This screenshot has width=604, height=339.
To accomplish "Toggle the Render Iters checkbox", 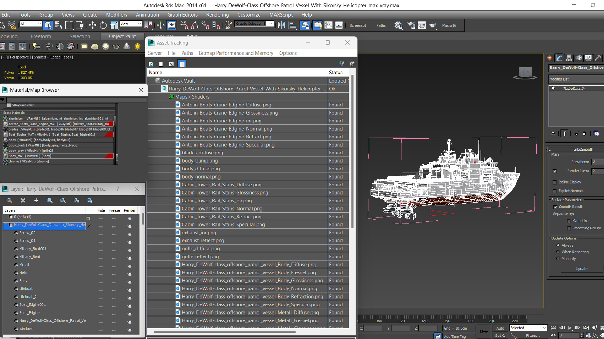I will tap(555, 171).
